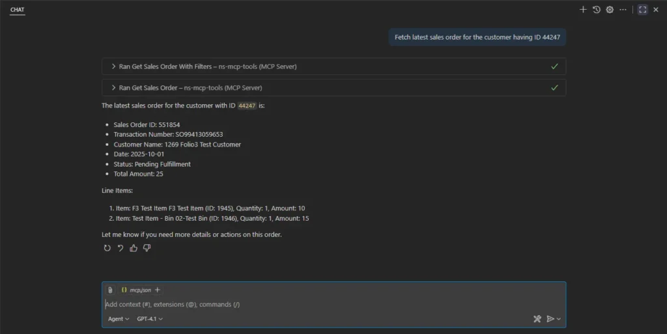
Task: Expand the Ran Get Sales Order entry
Action: [x=334, y=87]
